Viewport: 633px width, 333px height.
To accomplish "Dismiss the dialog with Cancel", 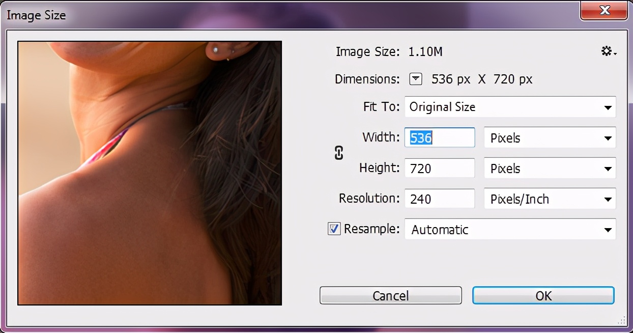I will [x=390, y=295].
